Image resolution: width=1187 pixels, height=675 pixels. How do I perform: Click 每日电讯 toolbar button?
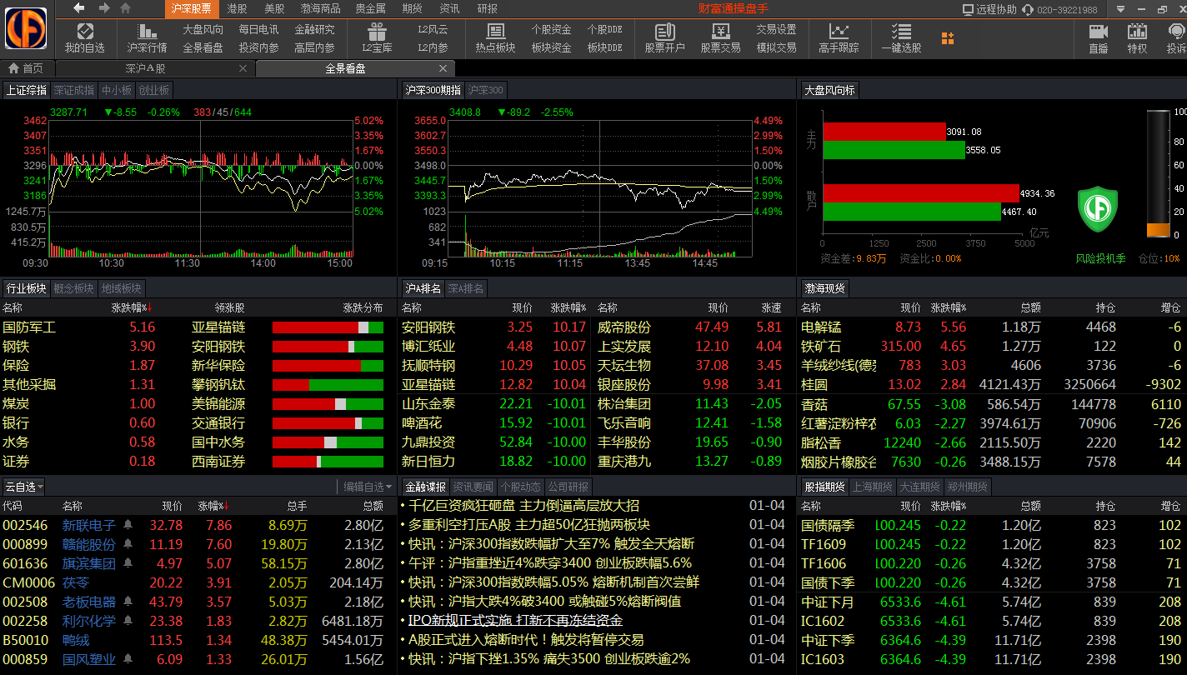258,29
